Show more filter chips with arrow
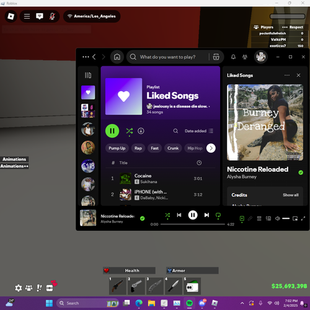Image resolution: width=310 pixels, height=310 pixels. coord(211,148)
